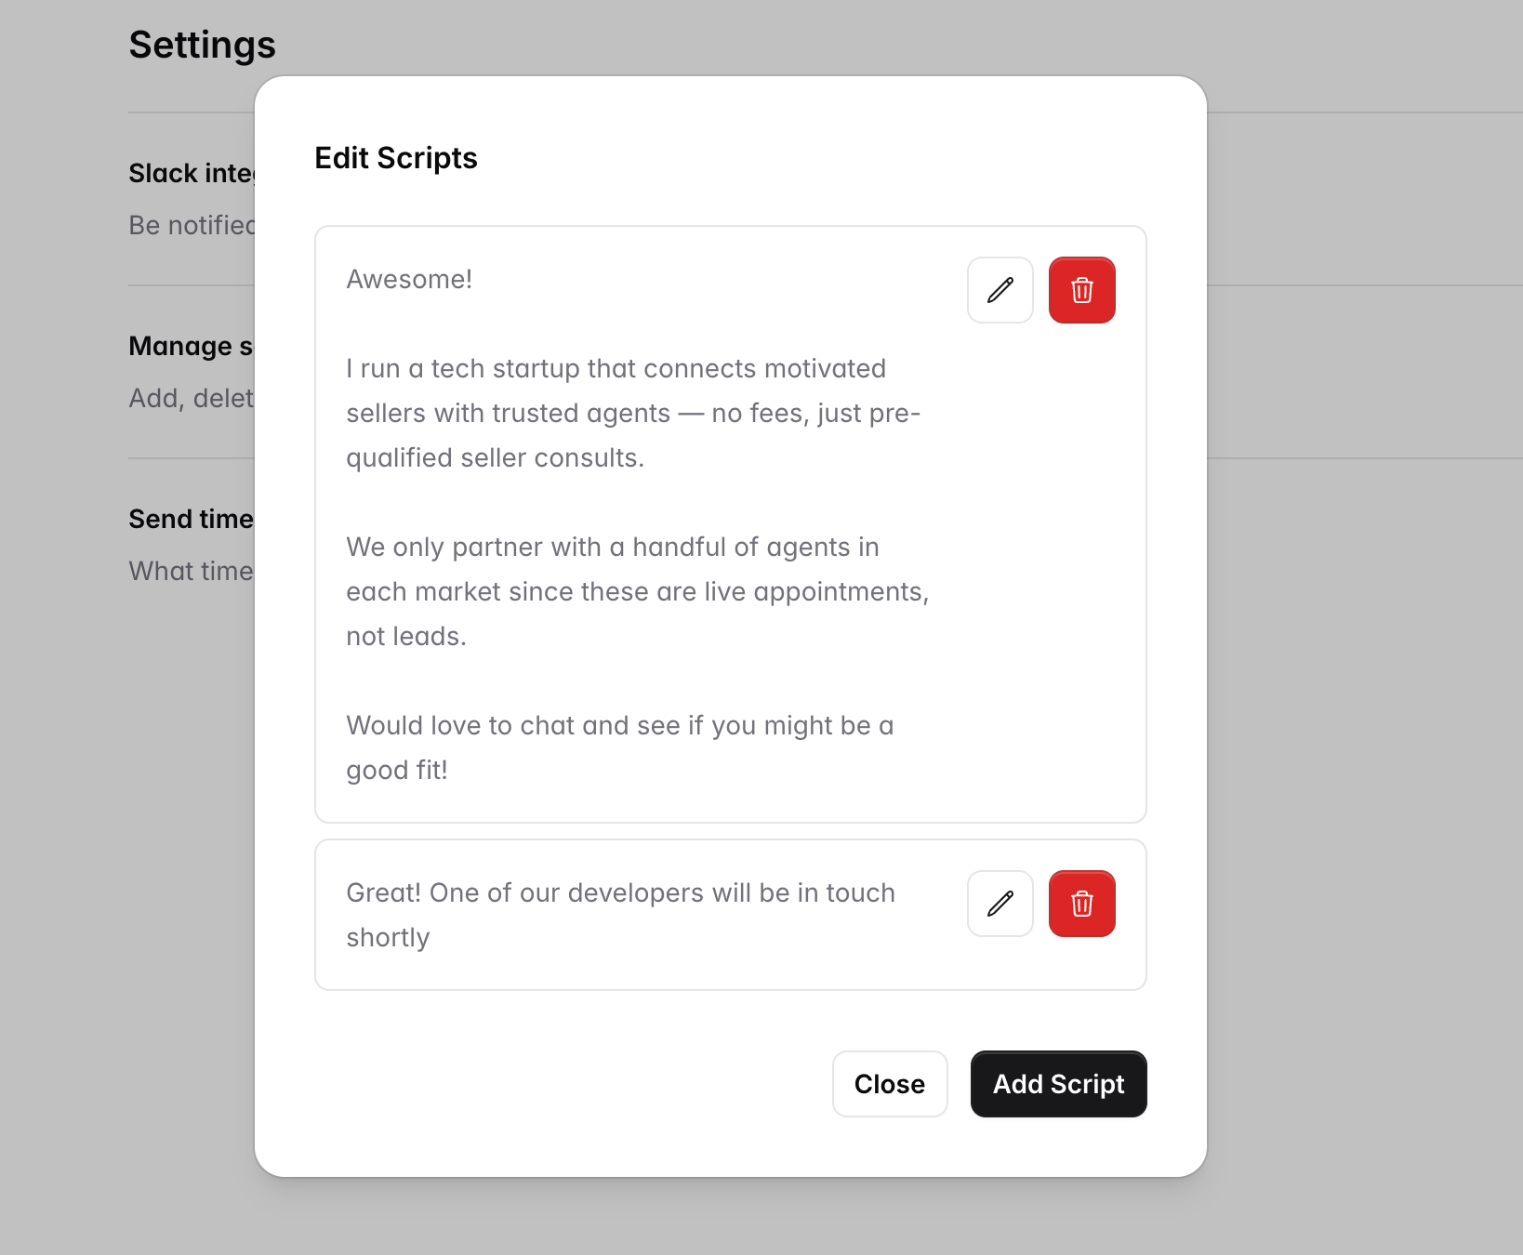
Task: Delete the 'Awesome!' script with trash icon
Action: (x=1082, y=290)
